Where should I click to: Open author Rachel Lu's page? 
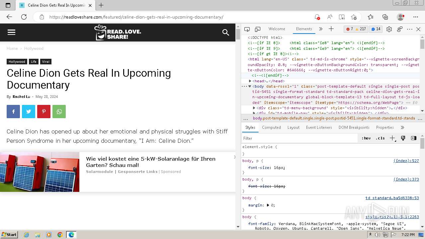(x=21, y=97)
